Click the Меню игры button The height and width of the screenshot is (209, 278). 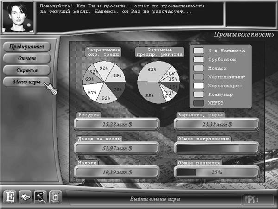(x=29, y=82)
